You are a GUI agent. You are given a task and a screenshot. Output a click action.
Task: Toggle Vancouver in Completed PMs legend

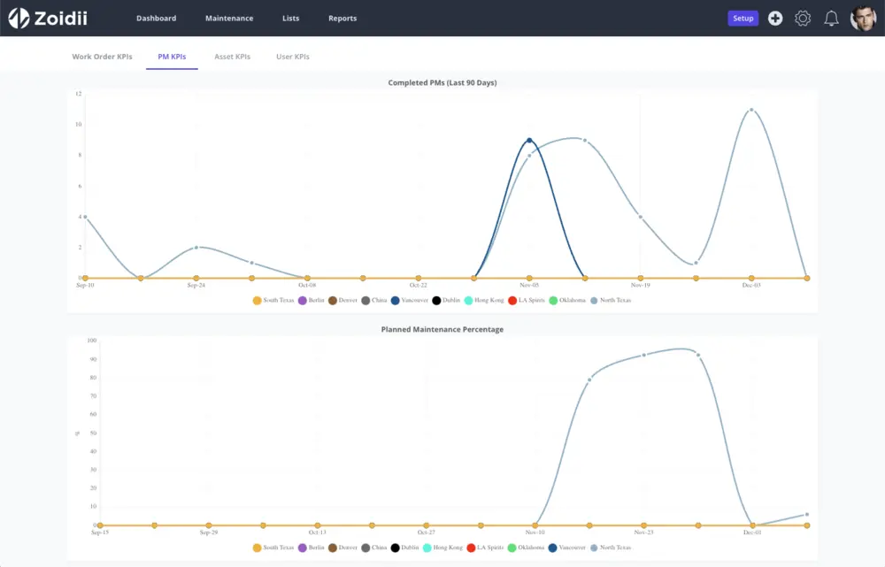tap(410, 300)
